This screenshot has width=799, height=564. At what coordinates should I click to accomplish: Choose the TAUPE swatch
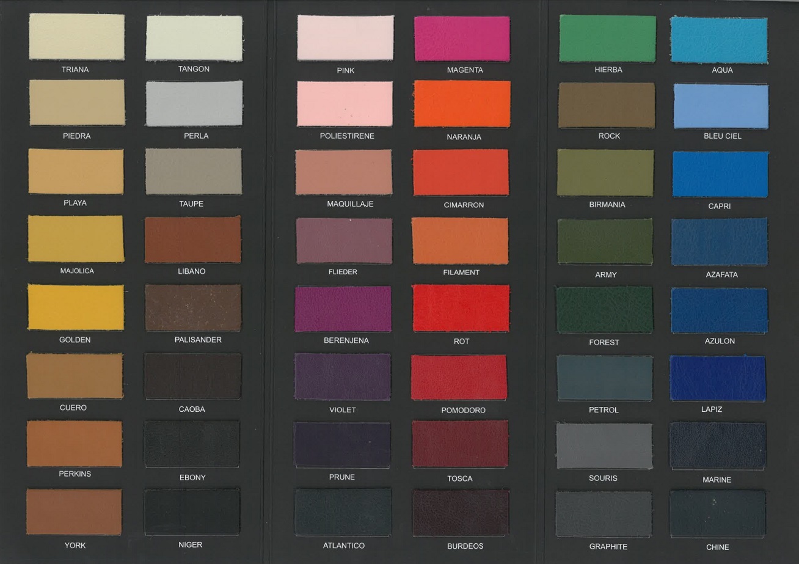[194, 172]
